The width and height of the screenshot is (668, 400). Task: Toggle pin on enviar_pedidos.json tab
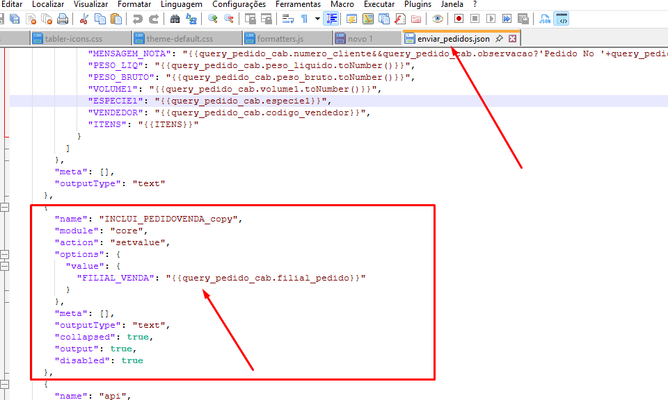coord(500,39)
